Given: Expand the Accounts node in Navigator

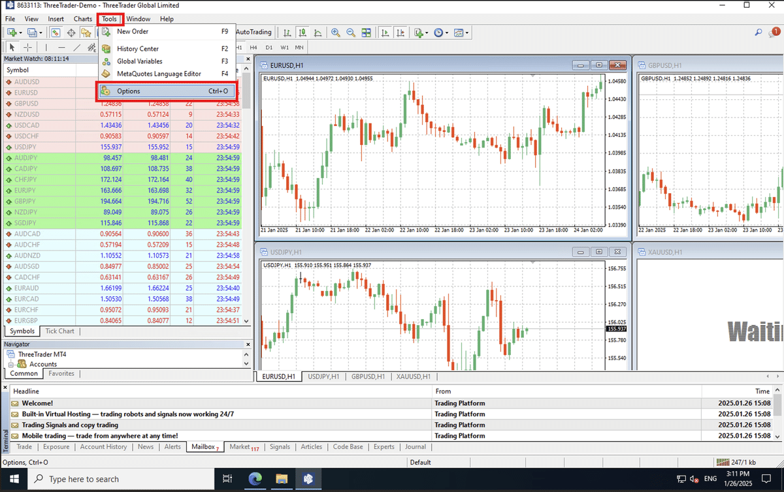Looking at the screenshot, I should pyautogui.click(x=11, y=364).
